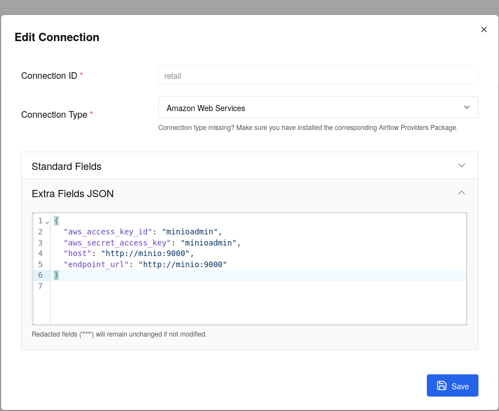The height and width of the screenshot is (411, 499).
Task: Click the Connection Type label
Action: pyautogui.click(x=54, y=114)
